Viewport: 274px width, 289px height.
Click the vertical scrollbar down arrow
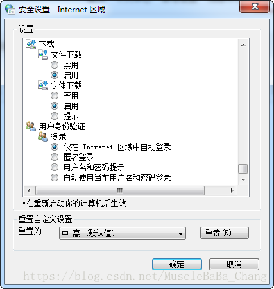point(243,179)
